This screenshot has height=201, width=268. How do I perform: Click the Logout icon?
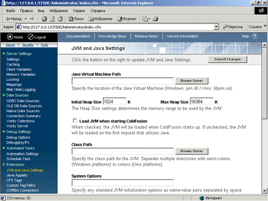pos(31,37)
